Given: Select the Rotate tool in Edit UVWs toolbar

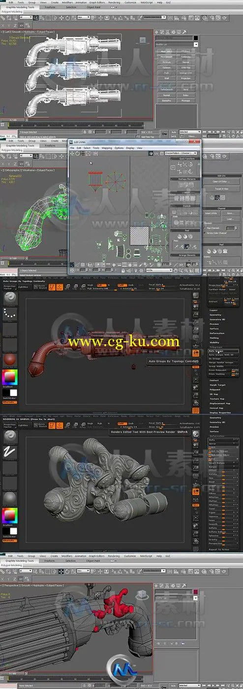Looking at the screenshot, I should (78, 154).
